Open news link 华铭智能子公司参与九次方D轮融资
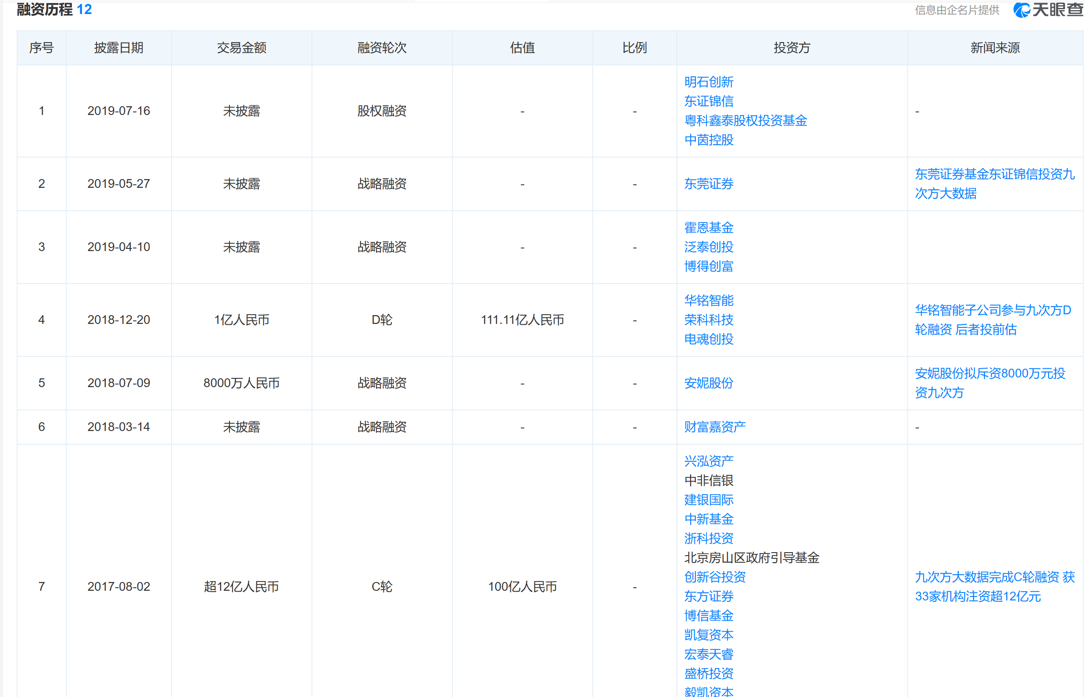Image resolution: width=1085 pixels, height=697 pixels. pos(993,320)
